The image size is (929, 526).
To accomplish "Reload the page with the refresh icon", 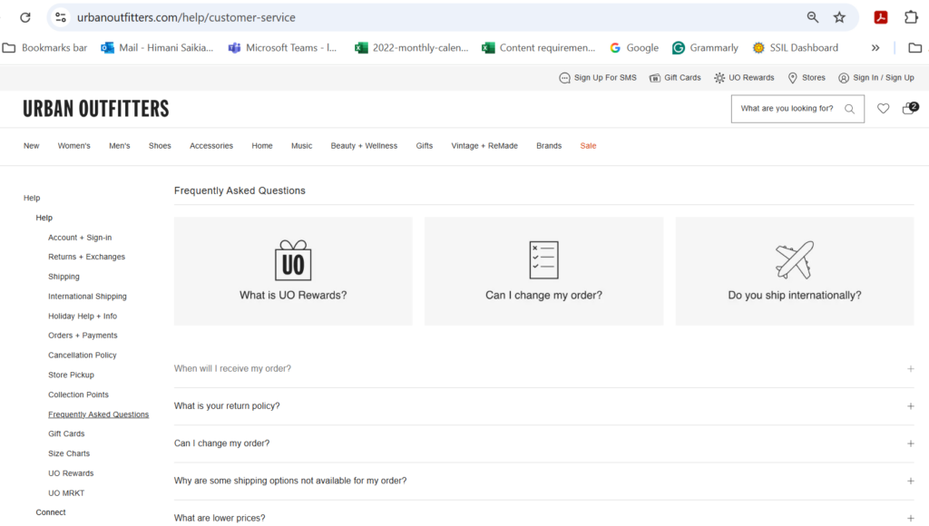I will click(25, 17).
